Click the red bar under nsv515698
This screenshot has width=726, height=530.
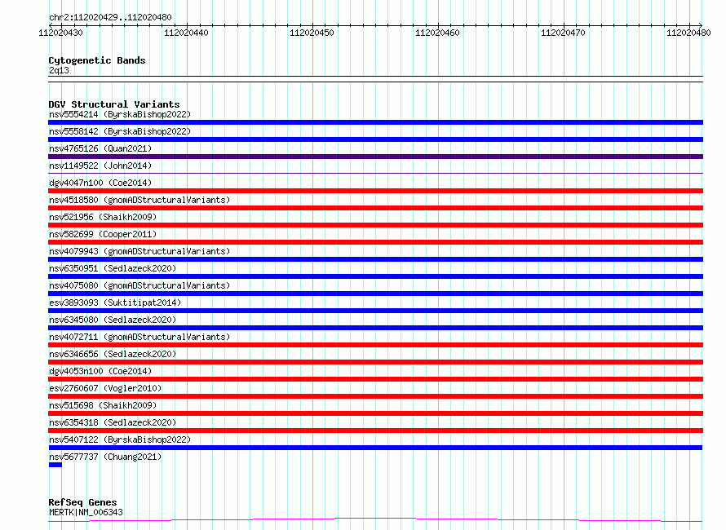point(375,413)
